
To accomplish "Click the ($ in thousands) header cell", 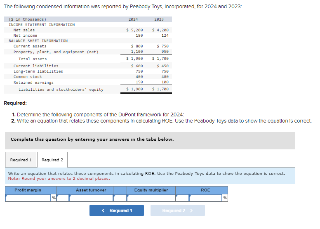I will pos(28,19).
